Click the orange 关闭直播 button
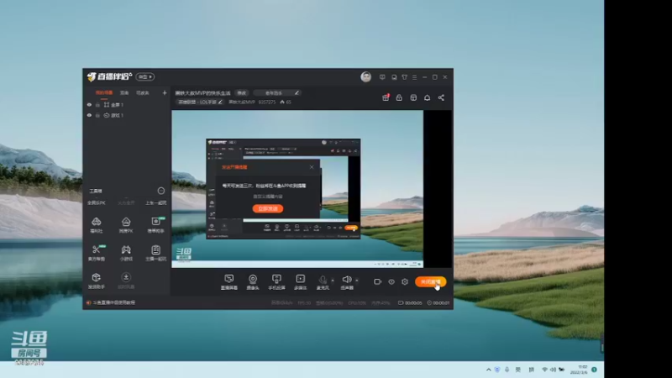 431,281
